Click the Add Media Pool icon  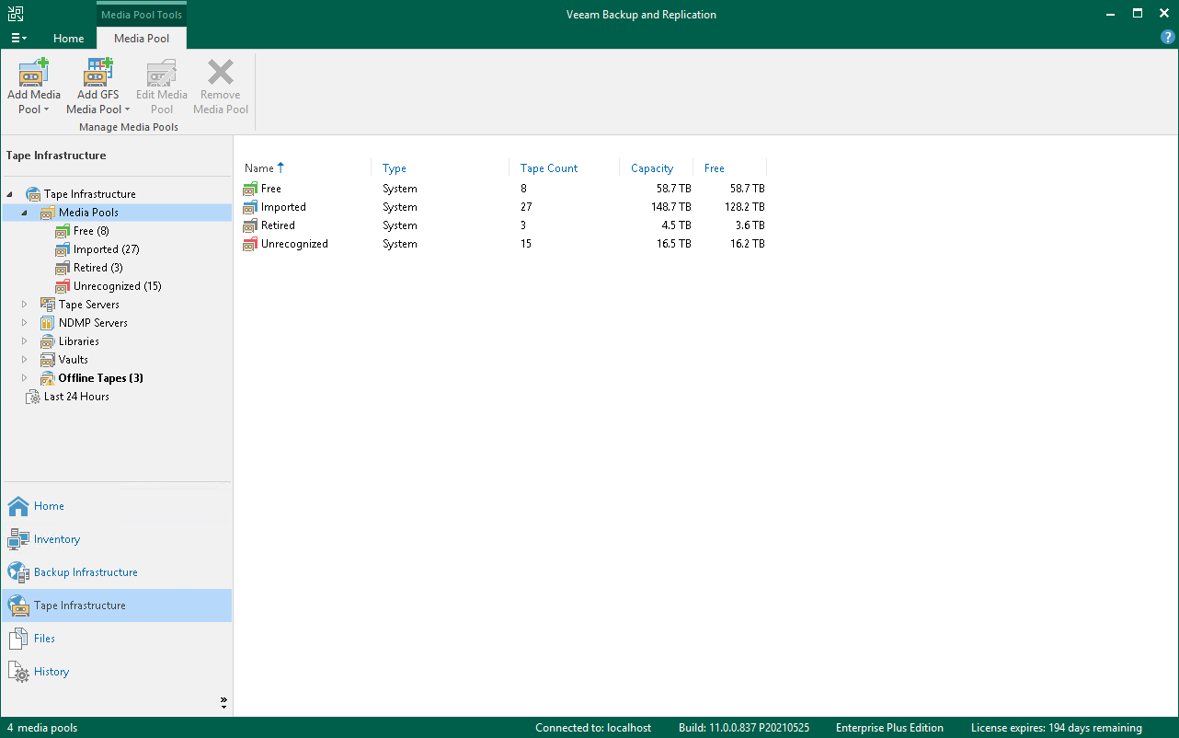pyautogui.click(x=33, y=70)
